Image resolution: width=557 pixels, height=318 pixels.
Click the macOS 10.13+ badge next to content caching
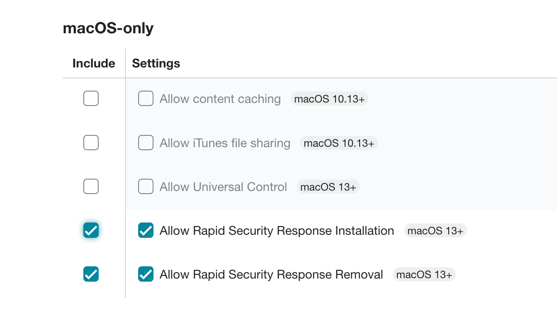click(x=329, y=99)
